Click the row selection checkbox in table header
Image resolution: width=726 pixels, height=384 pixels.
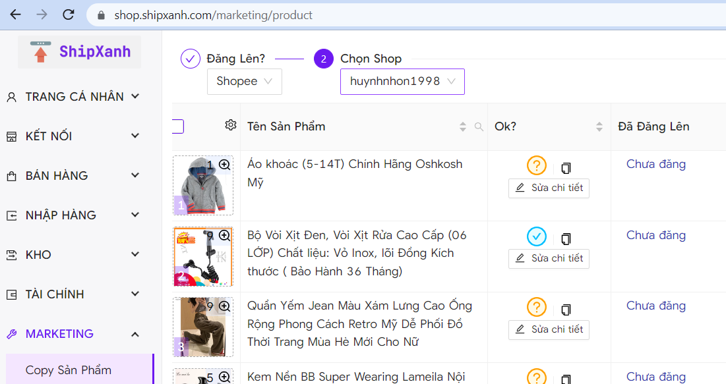[175, 126]
